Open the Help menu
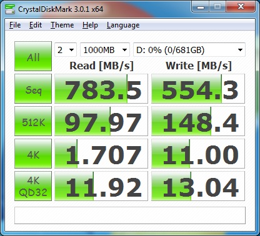The image size is (260, 236). (x=90, y=25)
